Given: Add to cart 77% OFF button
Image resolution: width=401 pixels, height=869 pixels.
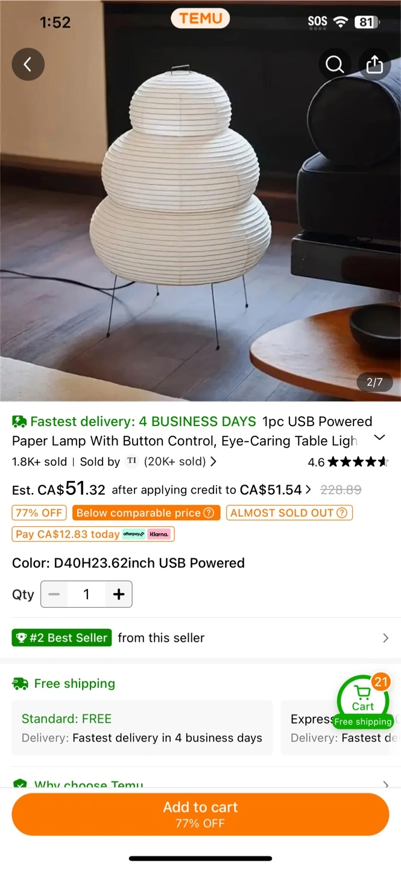Looking at the screenshot, I should coord(200,815).
